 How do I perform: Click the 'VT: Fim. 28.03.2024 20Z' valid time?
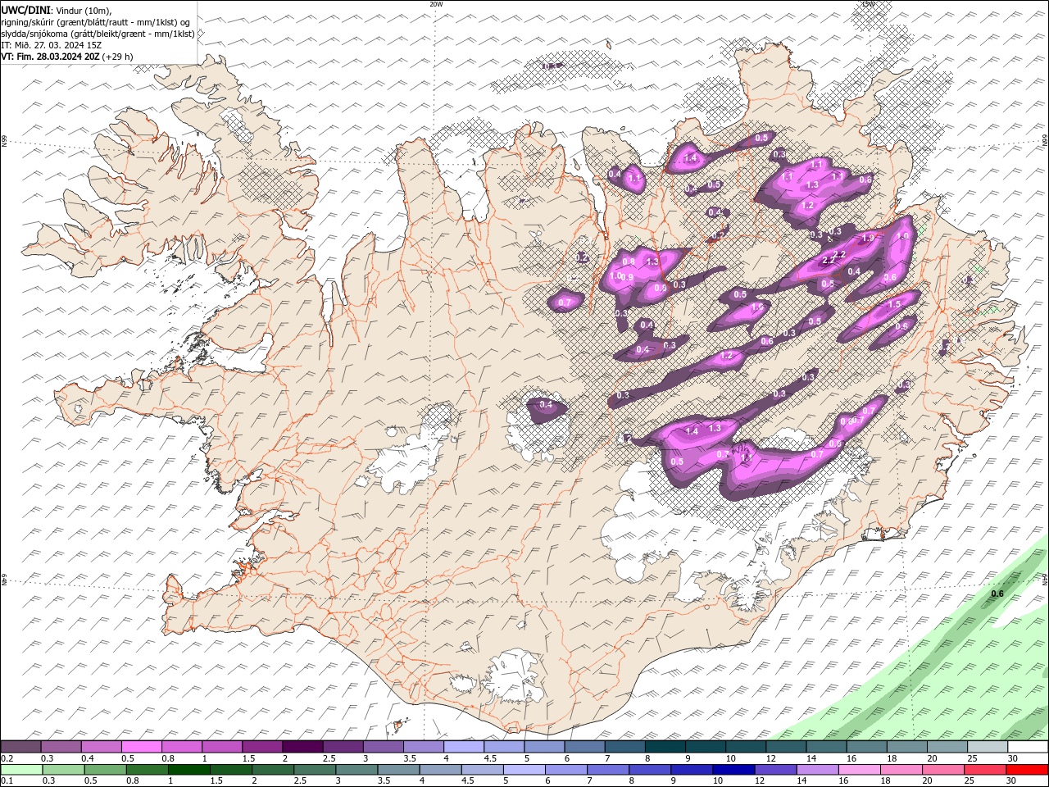(51, 57)
